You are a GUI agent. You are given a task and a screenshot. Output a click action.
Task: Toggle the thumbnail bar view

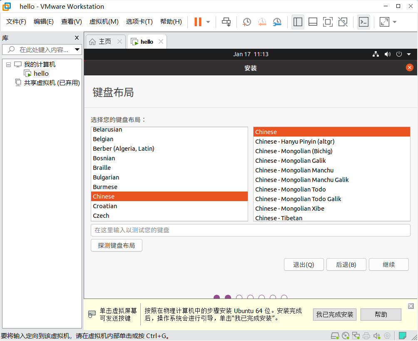point(313,22)
